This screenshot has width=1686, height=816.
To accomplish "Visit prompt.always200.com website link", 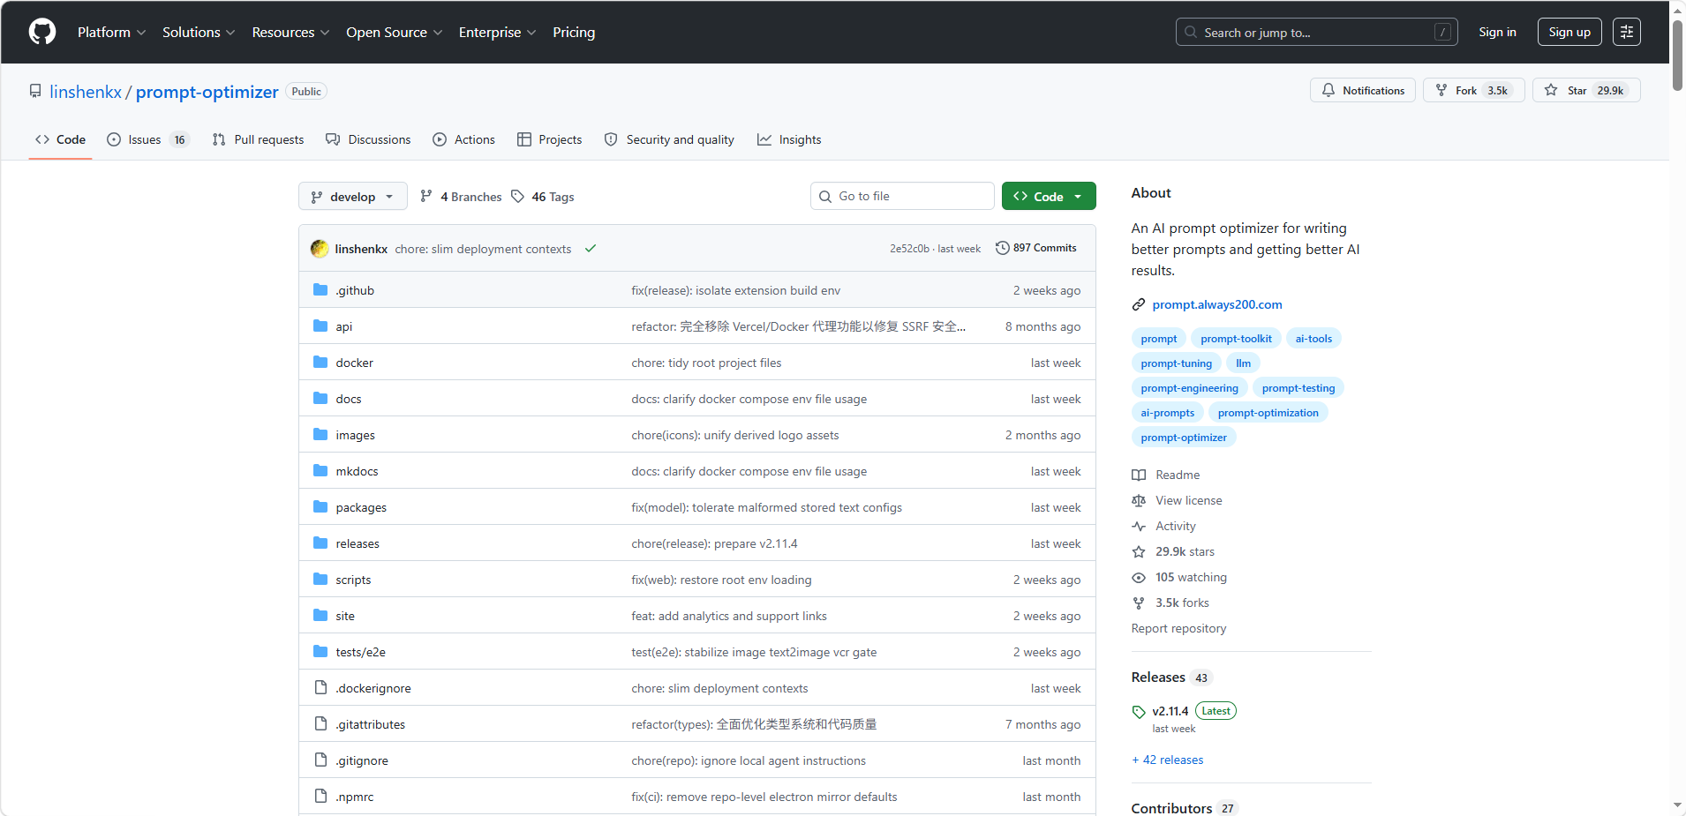I will 1216,304.
